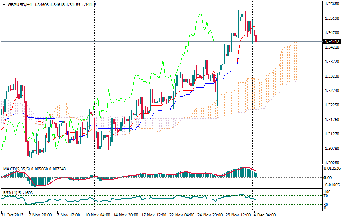Click the green Chikou line peak
341x220 pixels.
(200, 14)
